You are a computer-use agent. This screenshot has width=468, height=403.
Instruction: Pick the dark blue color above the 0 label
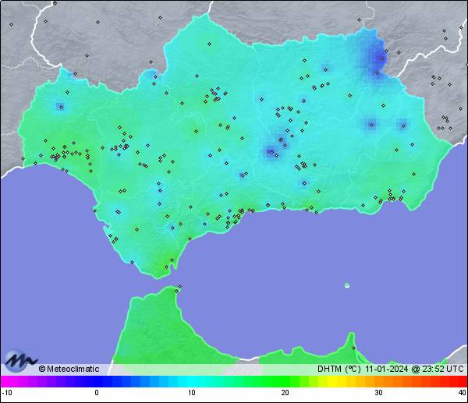pyautogui.click(x=97, y=381)
